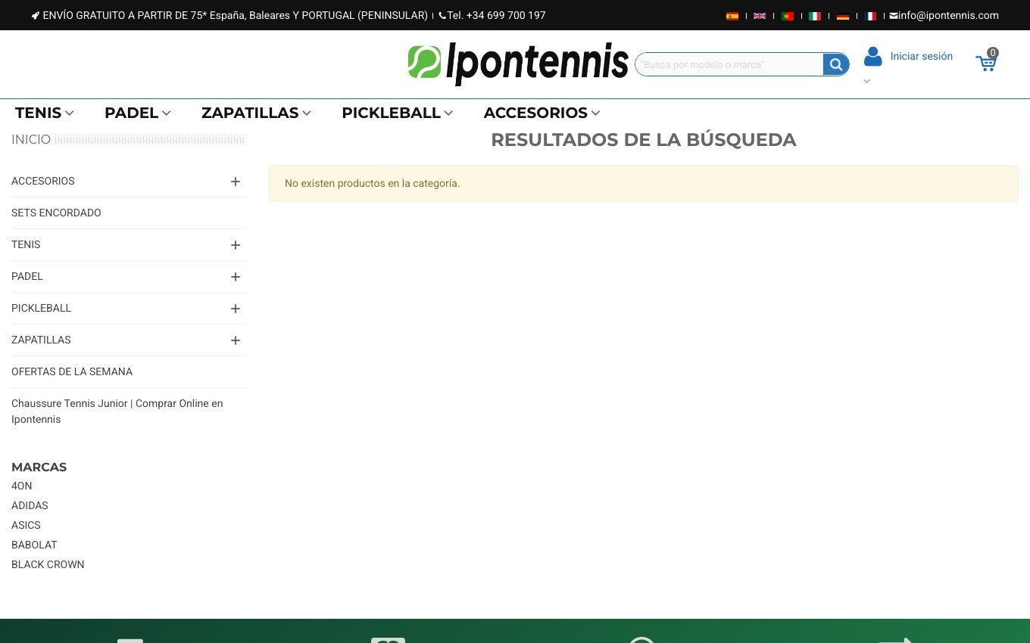Screen dimensions: 1030x643
Task: Open the shopping cart icon
Action: tap(986, 62)
